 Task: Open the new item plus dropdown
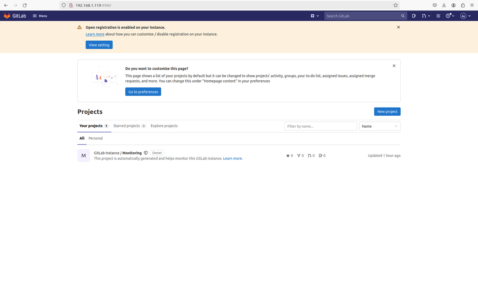click(314, 16)
